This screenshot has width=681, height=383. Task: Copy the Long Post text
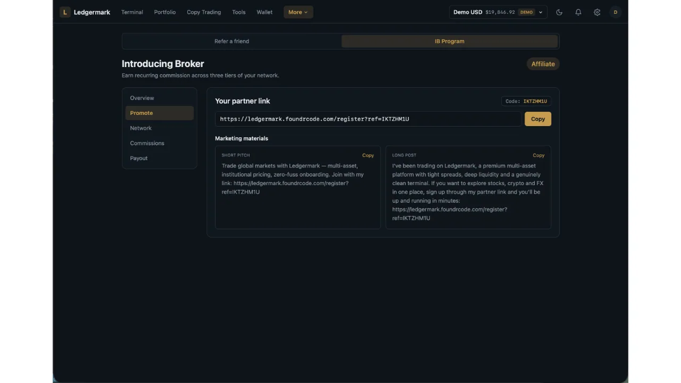(538, 155)
